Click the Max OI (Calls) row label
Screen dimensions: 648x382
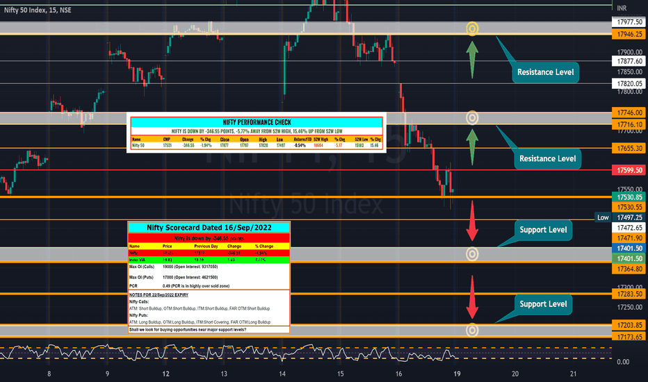click(x=143, y=267)
